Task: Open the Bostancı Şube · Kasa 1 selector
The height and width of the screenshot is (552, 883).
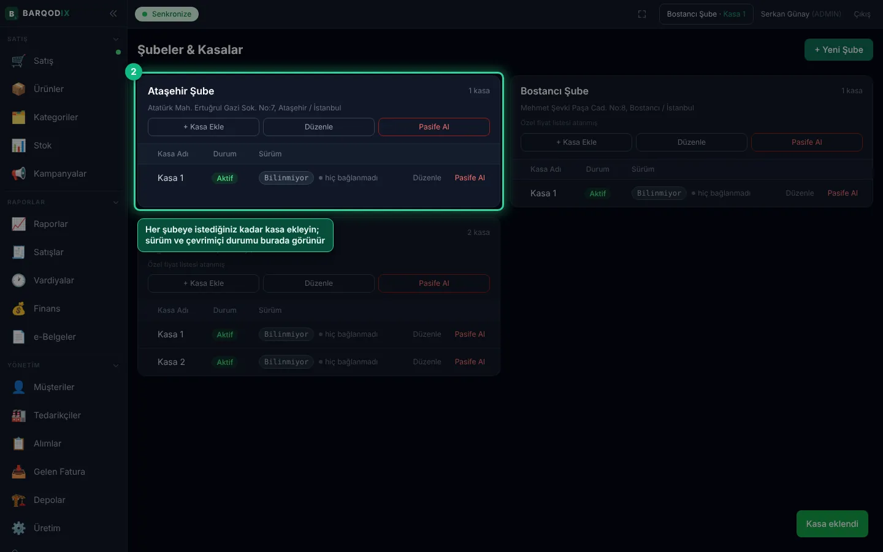Action: pyautogui.click(x=706, y=14)
